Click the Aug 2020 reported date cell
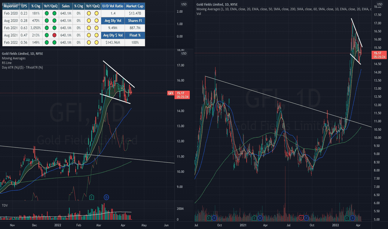The height and width of the screenshot is (229, 388). click(11, 20)
